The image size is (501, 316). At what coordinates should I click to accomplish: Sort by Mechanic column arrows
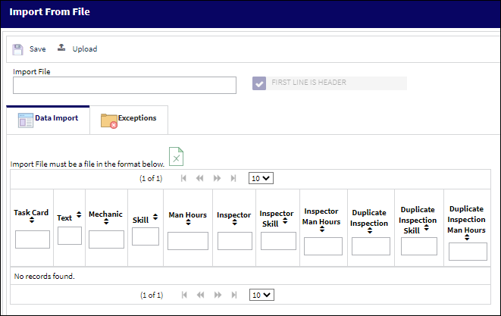(x=106, y=221)
